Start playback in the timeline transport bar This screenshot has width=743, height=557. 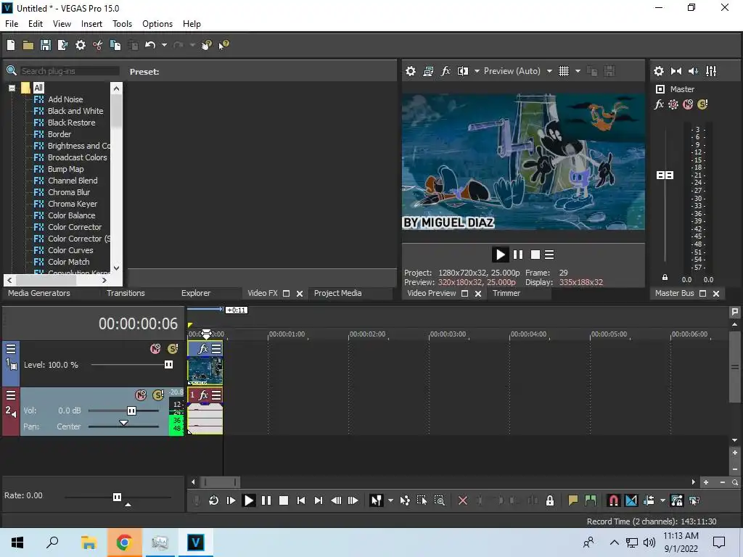tap(248, 500)
